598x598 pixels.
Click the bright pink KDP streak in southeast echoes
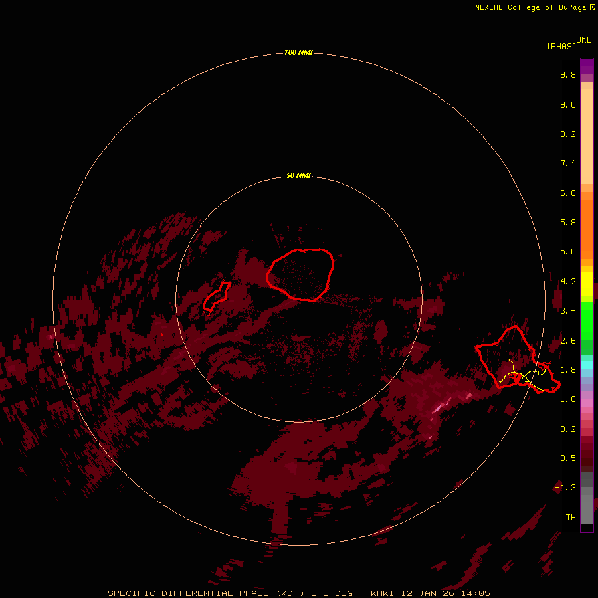point(443,405)
